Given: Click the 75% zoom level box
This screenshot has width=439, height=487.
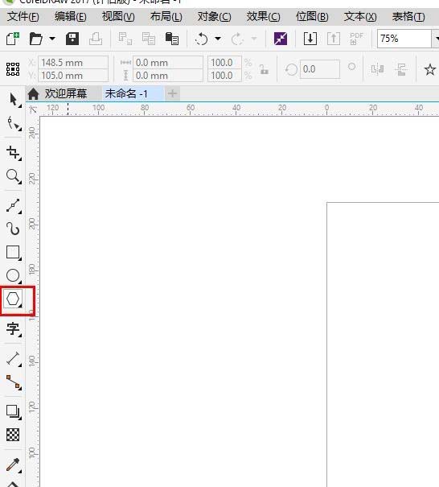Looking at the screenshot, I should (x=404, y=39).
